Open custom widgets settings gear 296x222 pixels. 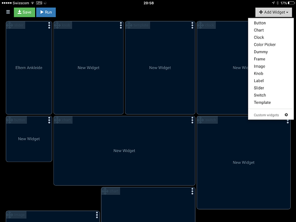286,115
